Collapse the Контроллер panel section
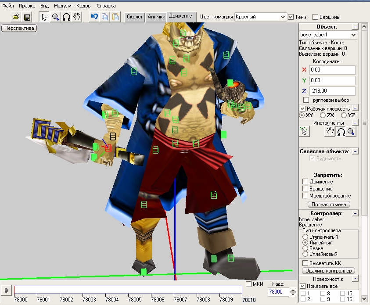The image size is (370, 305). [355, 213]
